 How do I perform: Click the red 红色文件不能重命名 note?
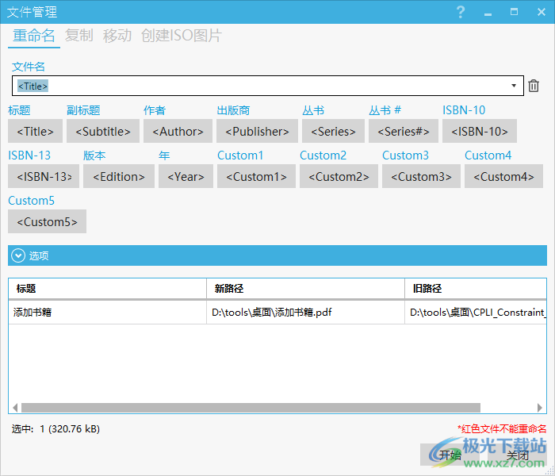tap(502, 429)
